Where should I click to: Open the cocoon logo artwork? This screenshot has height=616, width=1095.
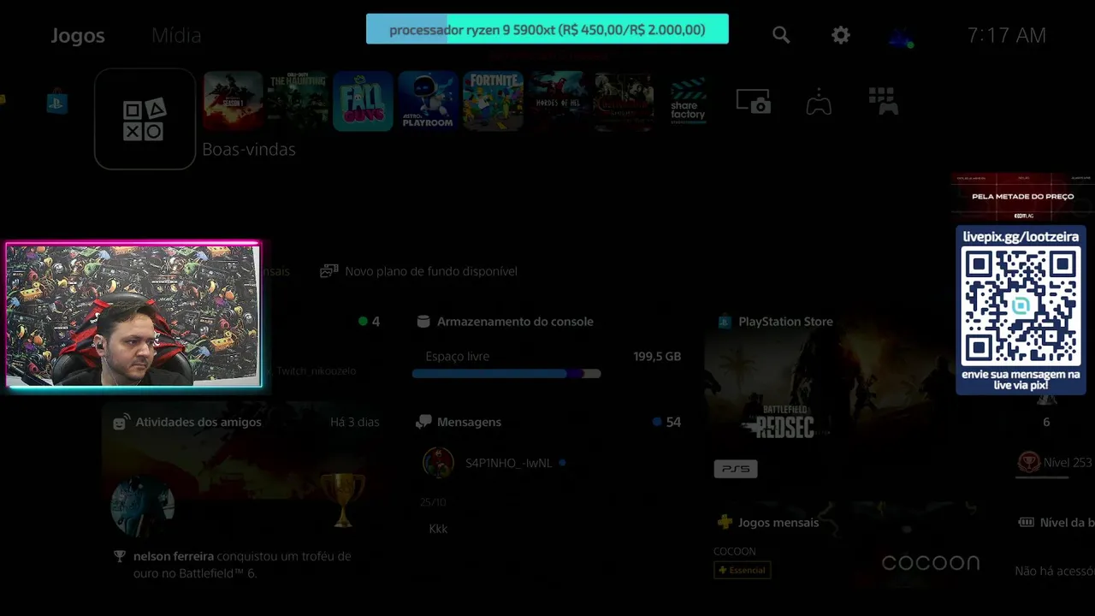point(931,562)
